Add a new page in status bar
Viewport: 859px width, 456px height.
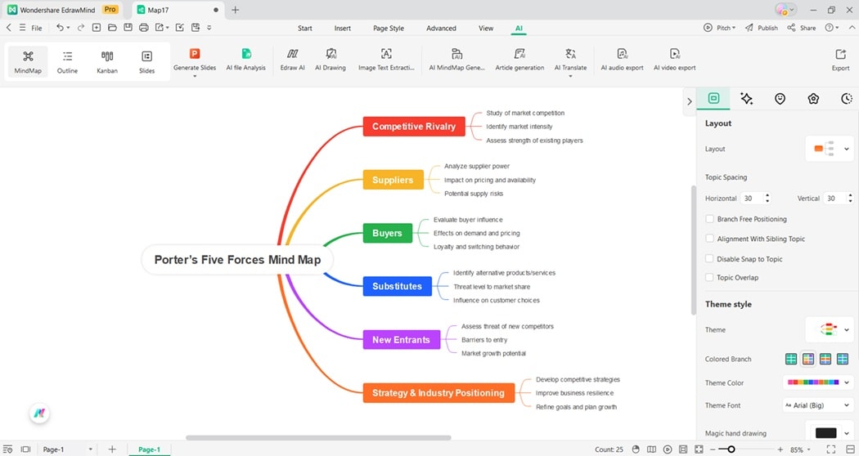(112, 449)
